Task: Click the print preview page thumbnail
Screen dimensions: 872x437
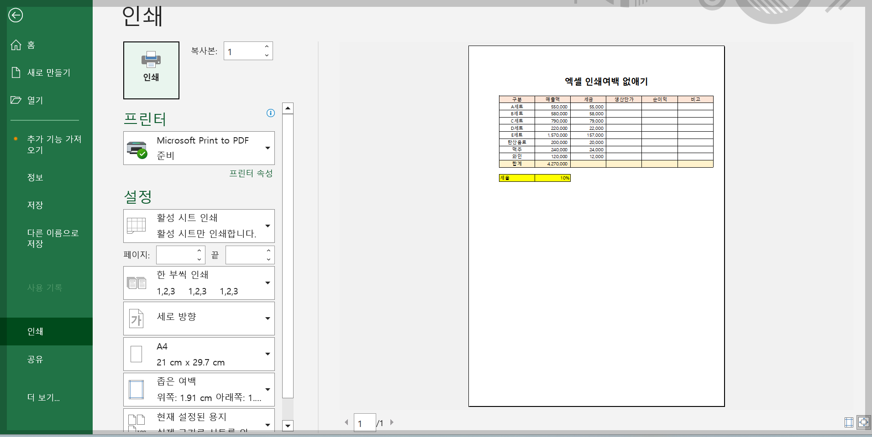Action: click(596, 226)
